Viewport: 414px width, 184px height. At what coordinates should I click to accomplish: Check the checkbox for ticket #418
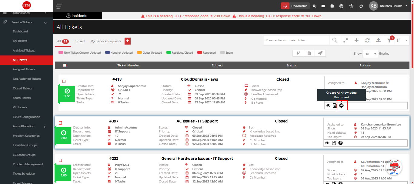click(x=64, y=81)
